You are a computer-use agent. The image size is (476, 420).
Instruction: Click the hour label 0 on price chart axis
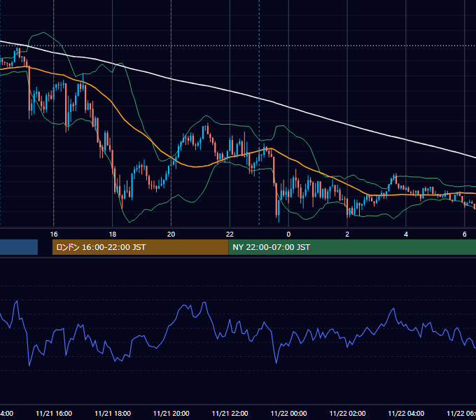288,234
